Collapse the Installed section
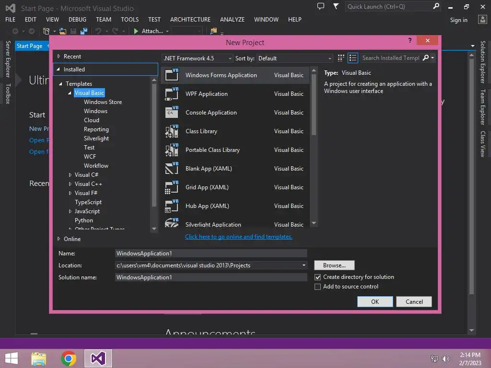This screenshot has height=368, width=491. coord(58,69)
